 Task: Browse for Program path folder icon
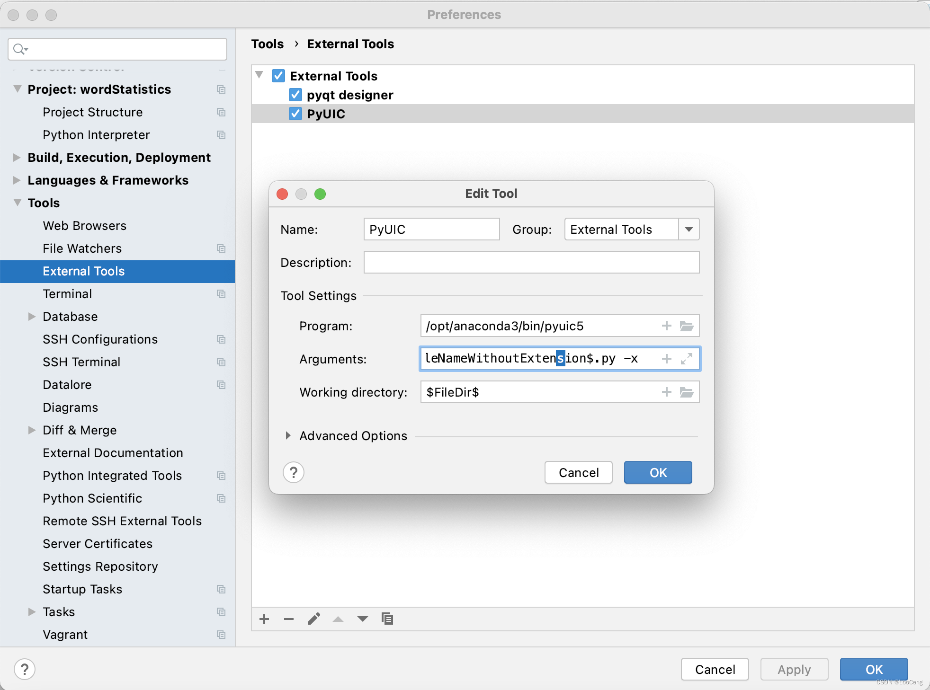[x=687, y=326]
